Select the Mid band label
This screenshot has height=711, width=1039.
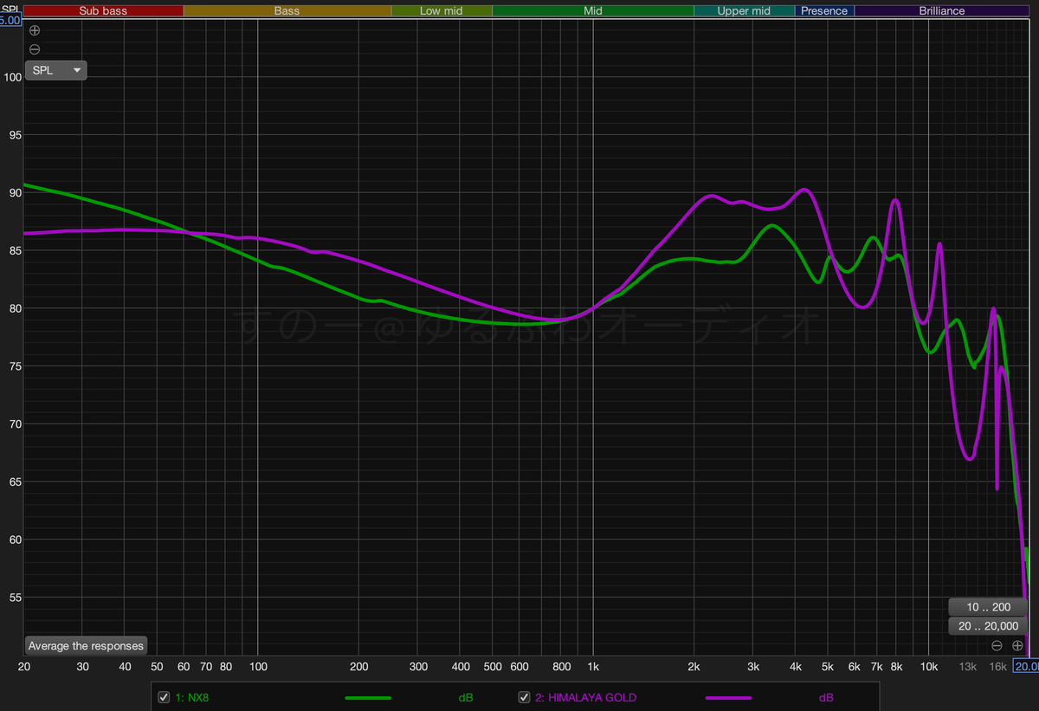pos(593,11)
